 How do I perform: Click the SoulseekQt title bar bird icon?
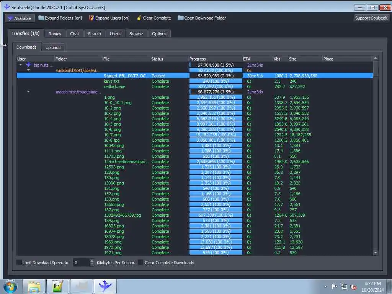7,7
